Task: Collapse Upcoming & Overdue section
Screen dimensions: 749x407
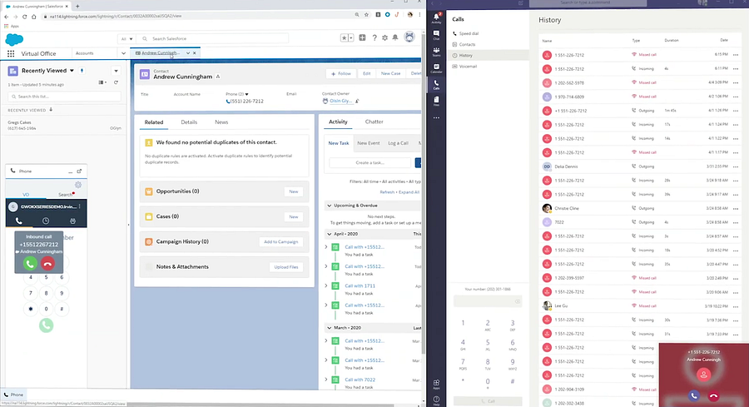Action: (x=329, y=206)
